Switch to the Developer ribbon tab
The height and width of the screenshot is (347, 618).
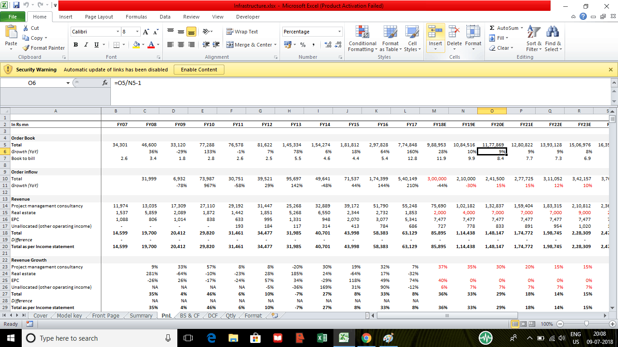pos(248,17)
